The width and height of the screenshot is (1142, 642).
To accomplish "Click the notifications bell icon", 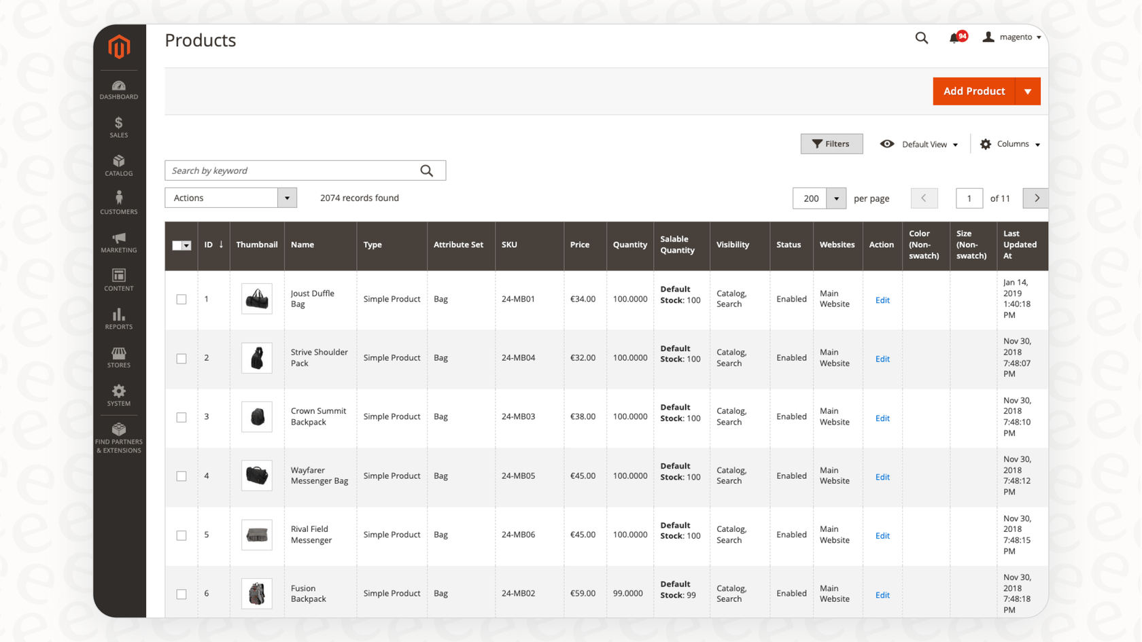I will tap(955, 38).
